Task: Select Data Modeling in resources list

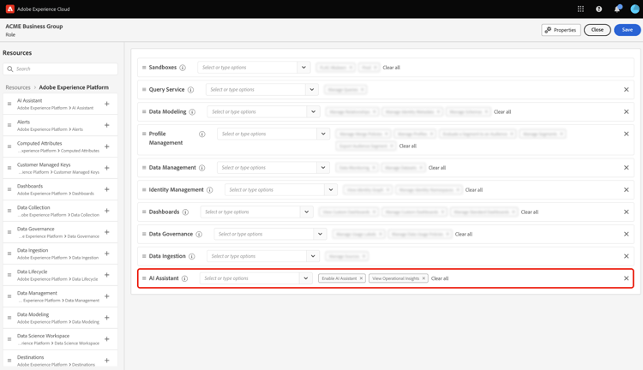Action: 58,318
